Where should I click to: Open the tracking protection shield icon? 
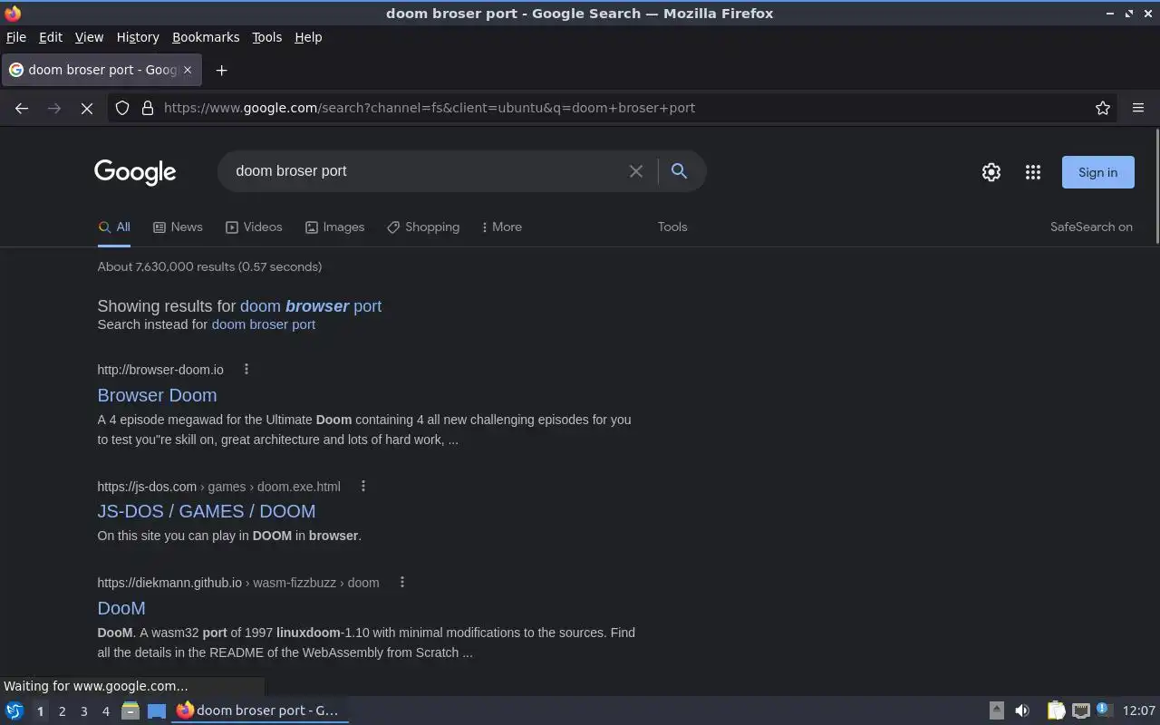pyautogui.click(x=122, y=108)
